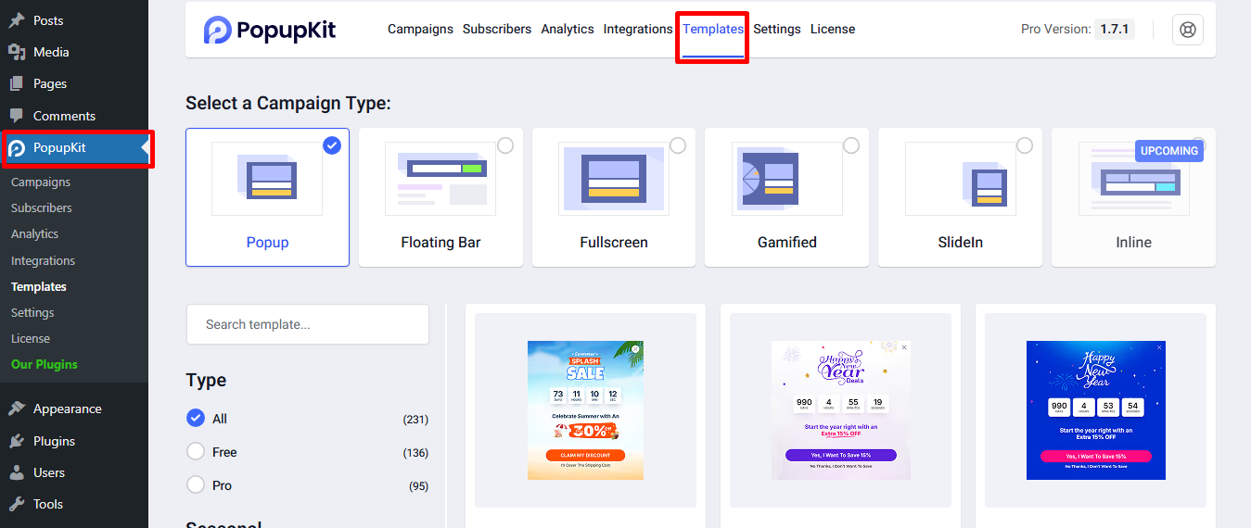The width and height of the screenshot is (1251, 528).
Task: Open the support lifebuoy icon
Action: 1187,30
